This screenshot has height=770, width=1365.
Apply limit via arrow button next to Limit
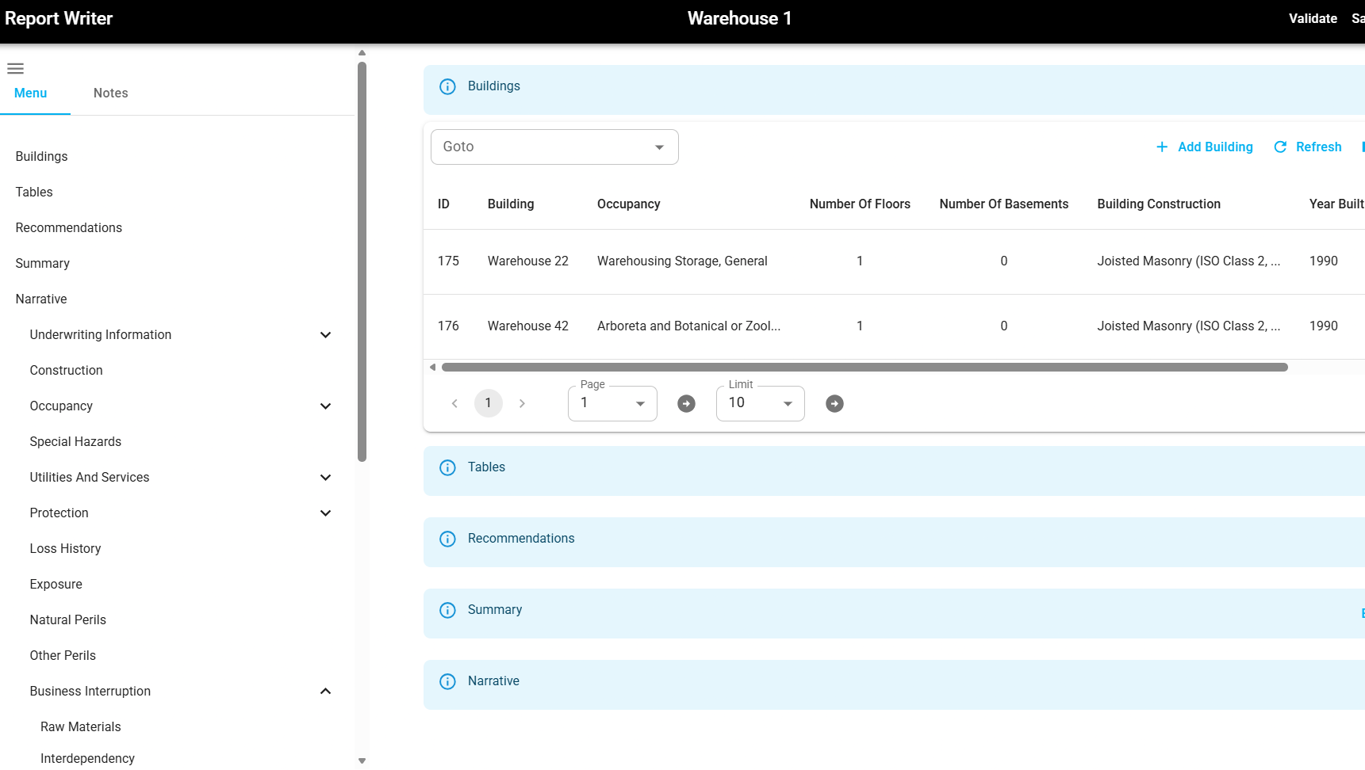[834, 403]
